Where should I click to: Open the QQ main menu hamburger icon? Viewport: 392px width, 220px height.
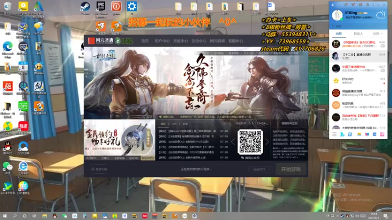click(334, 134)
